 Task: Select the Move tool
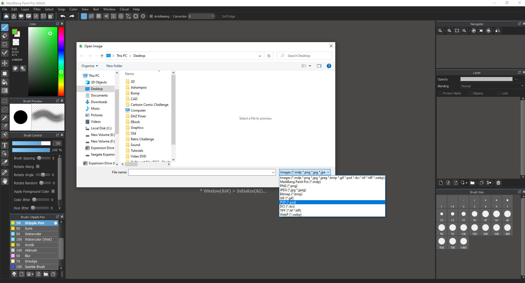[x=5, y=63]
